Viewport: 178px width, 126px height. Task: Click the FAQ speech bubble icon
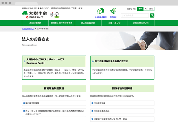pos(101,11)
